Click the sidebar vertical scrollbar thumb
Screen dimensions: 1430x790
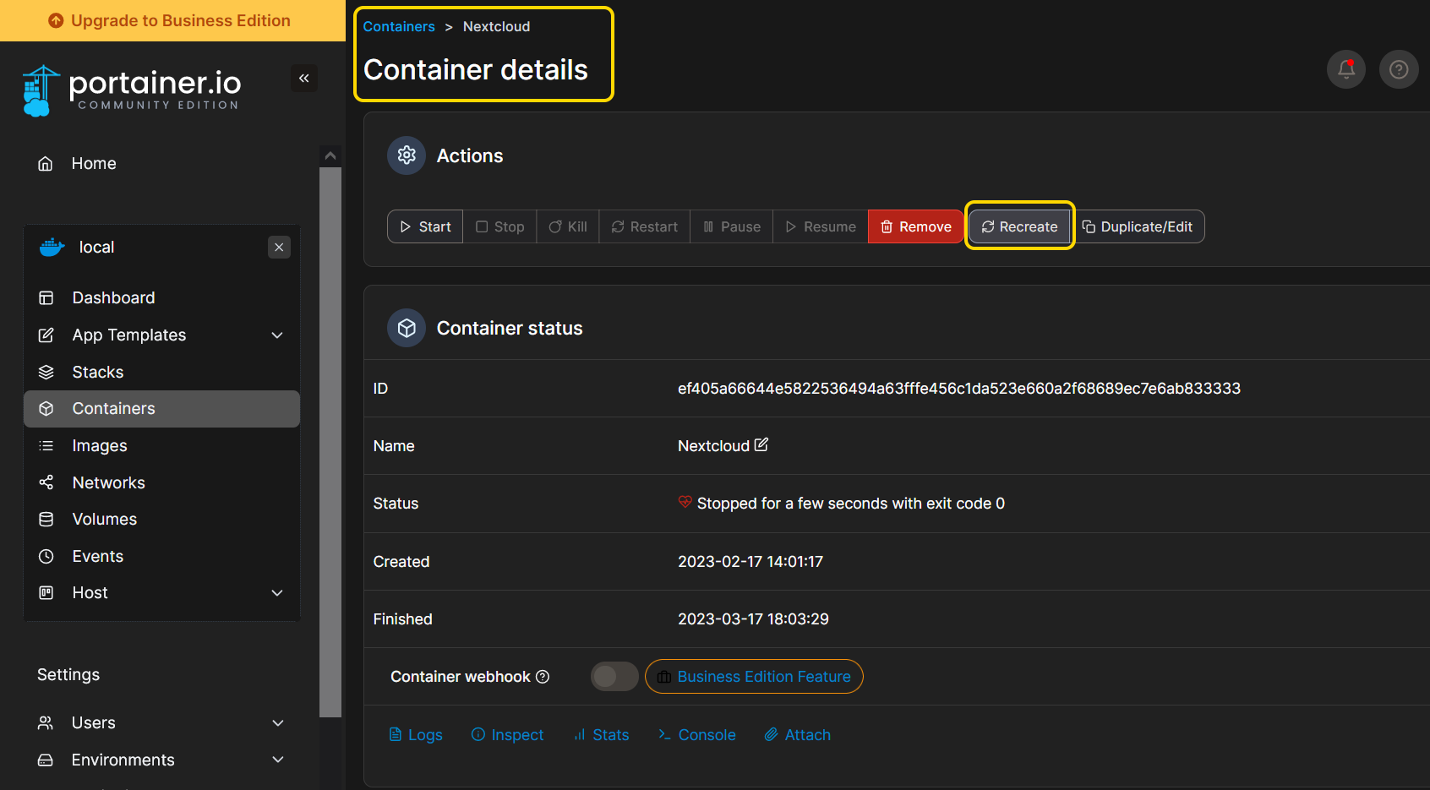click(330, 442)
